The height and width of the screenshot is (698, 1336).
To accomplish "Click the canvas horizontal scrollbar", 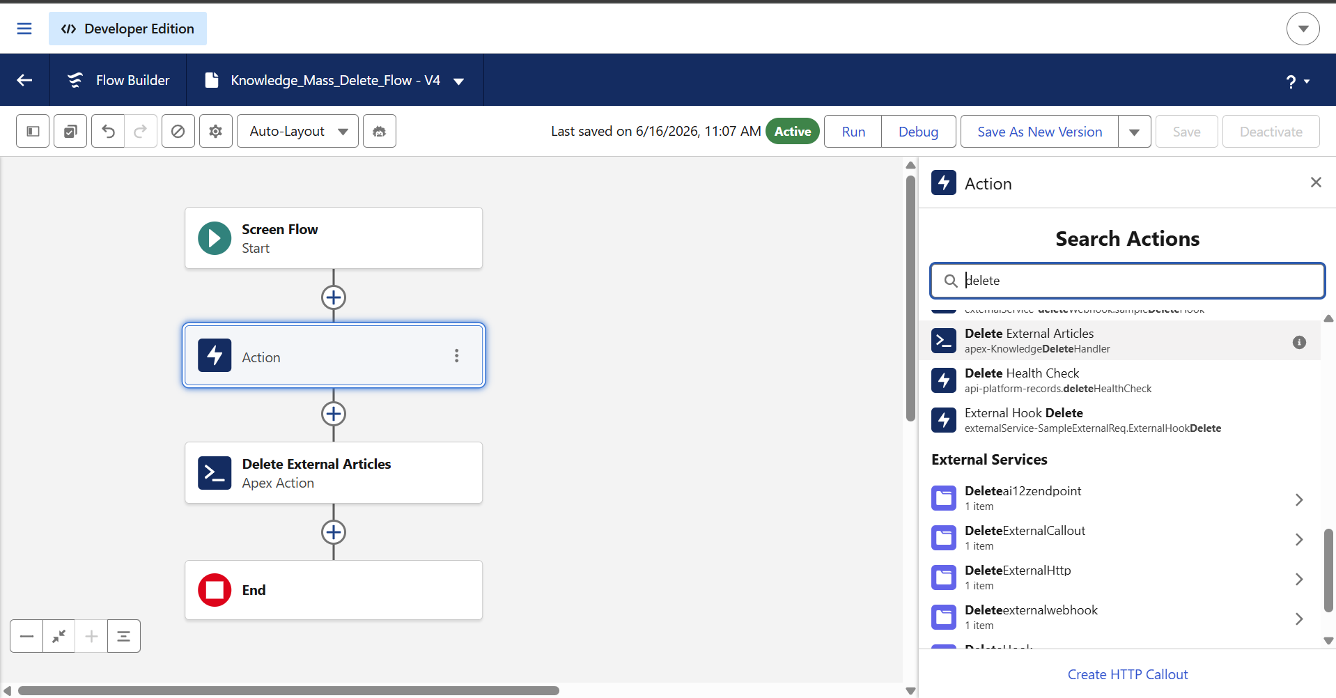I will [288, 690].
